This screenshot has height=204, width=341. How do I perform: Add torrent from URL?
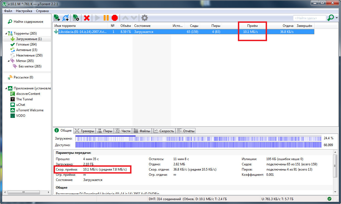click(x=65, y=18)
